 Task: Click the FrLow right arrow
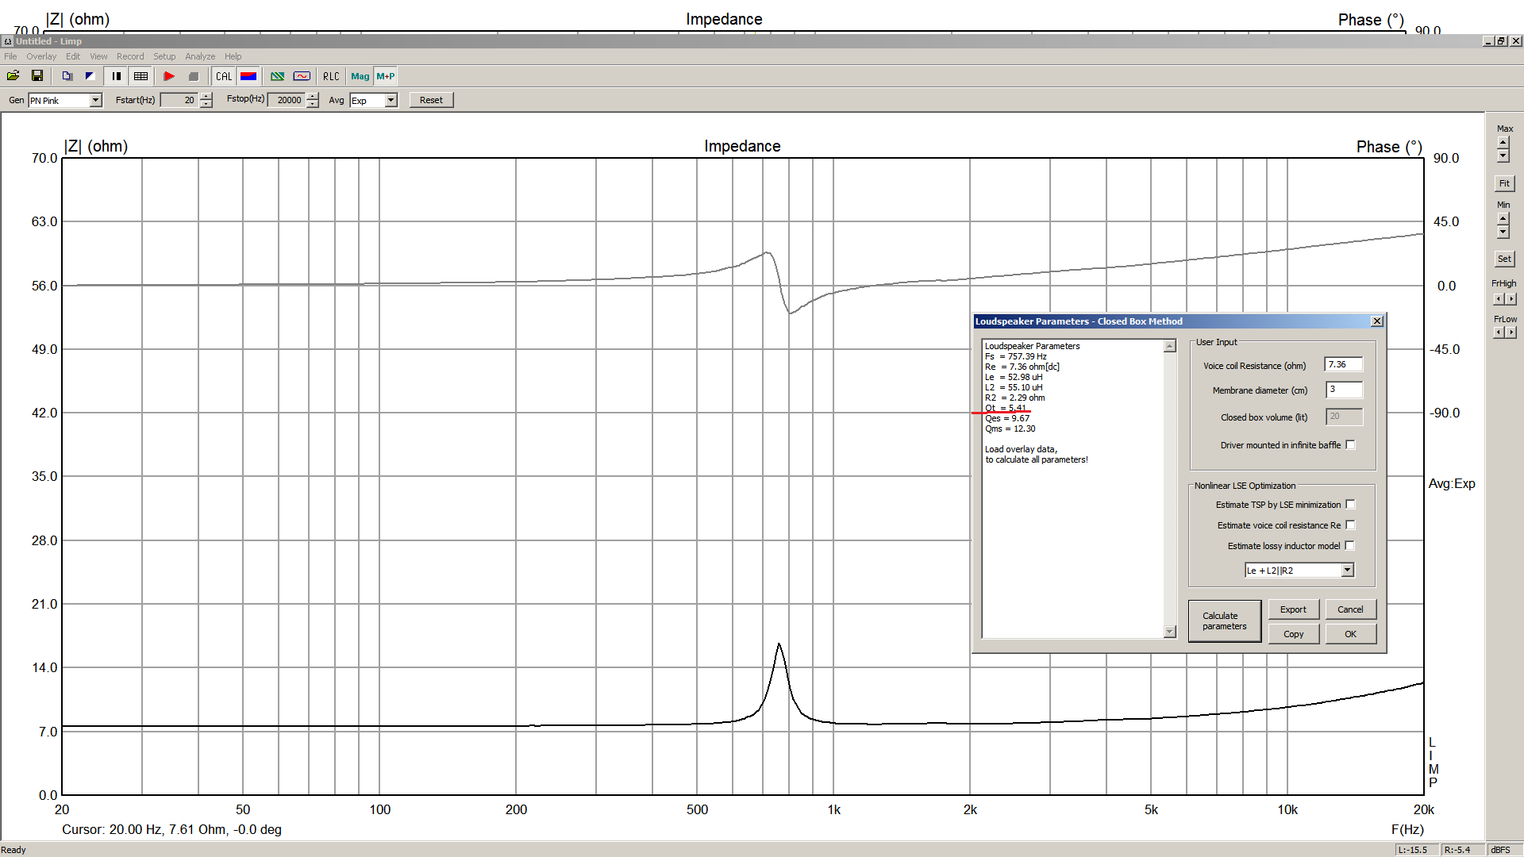pyautogui.click(x=1511, y=332)
